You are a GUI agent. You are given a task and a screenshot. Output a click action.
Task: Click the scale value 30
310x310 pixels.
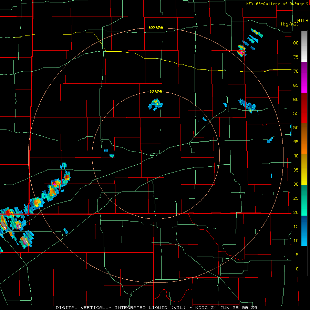point(296,184)
